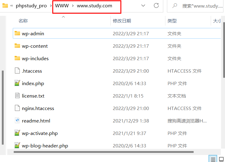The image size is (225, 162).
Task: Click the 搜狗高速浏览器H... type cell
Action: tap(187, 121)
